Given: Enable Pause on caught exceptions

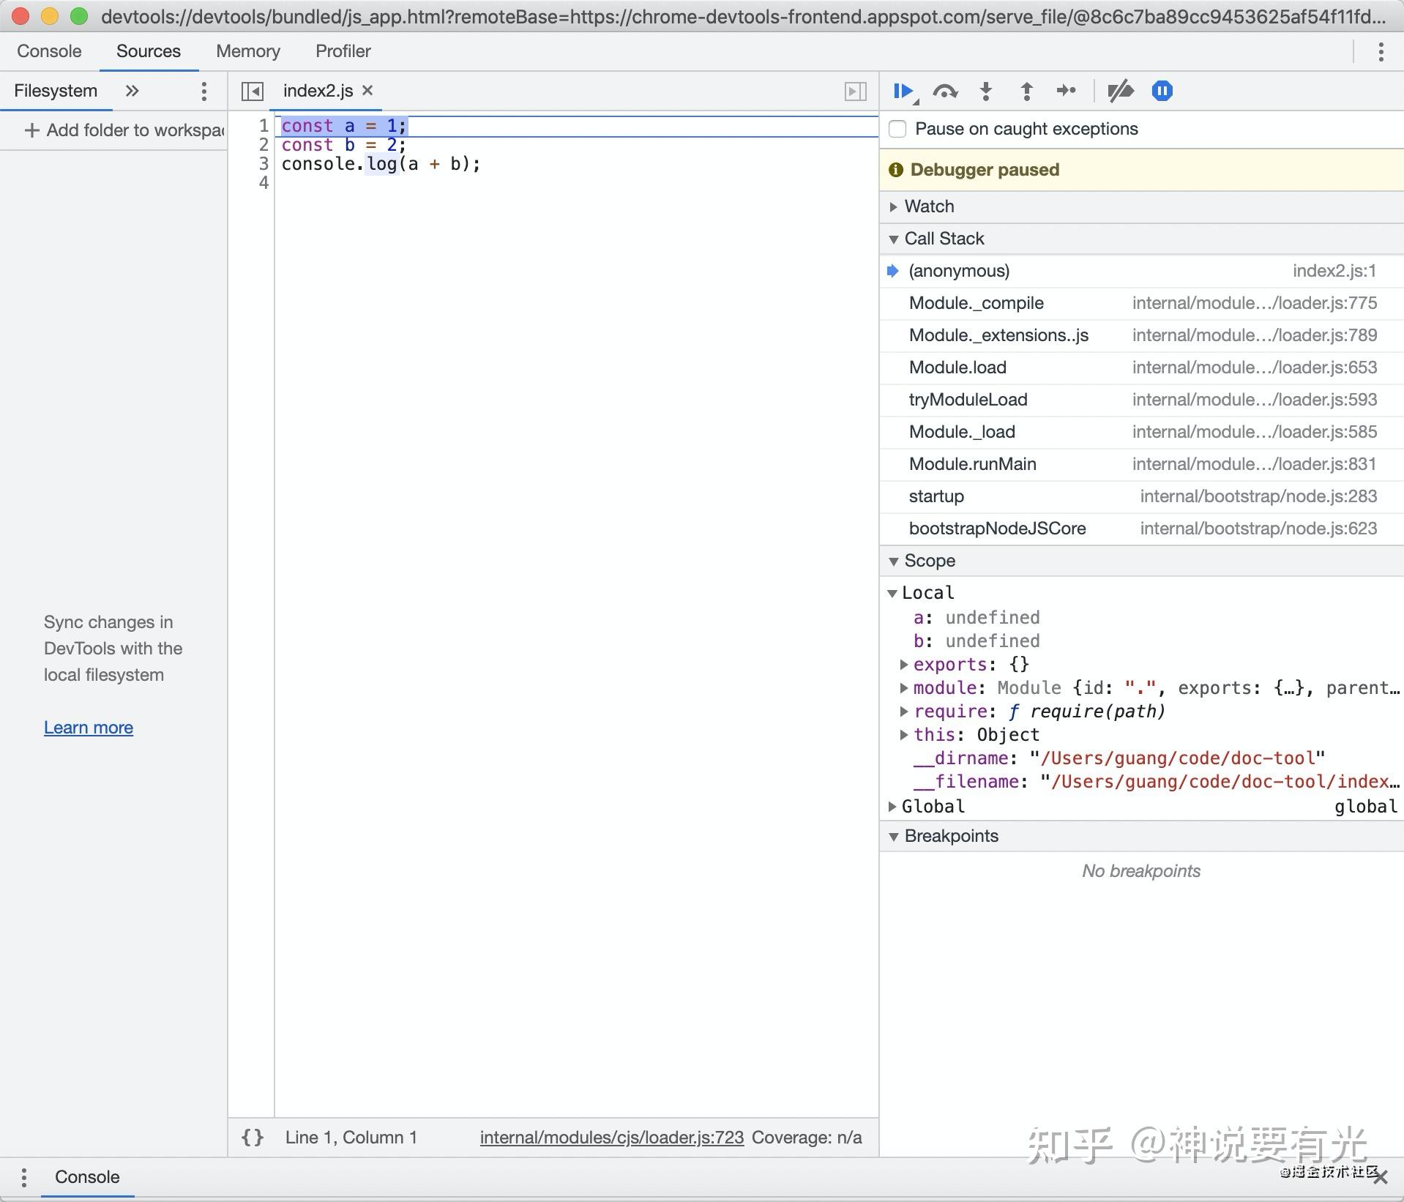Looking at the screenshot, I should click(897, 129).
